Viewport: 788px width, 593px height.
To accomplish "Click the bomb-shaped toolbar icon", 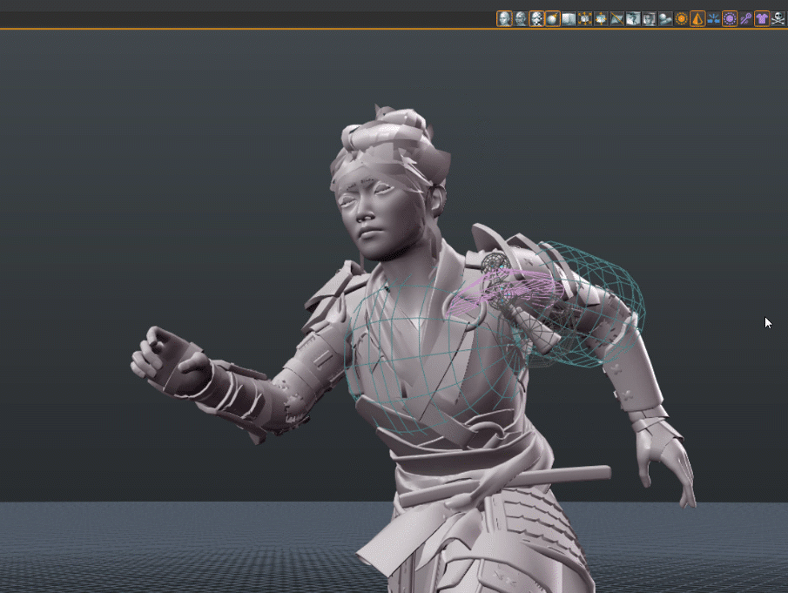I will click(x=551, y=17).
